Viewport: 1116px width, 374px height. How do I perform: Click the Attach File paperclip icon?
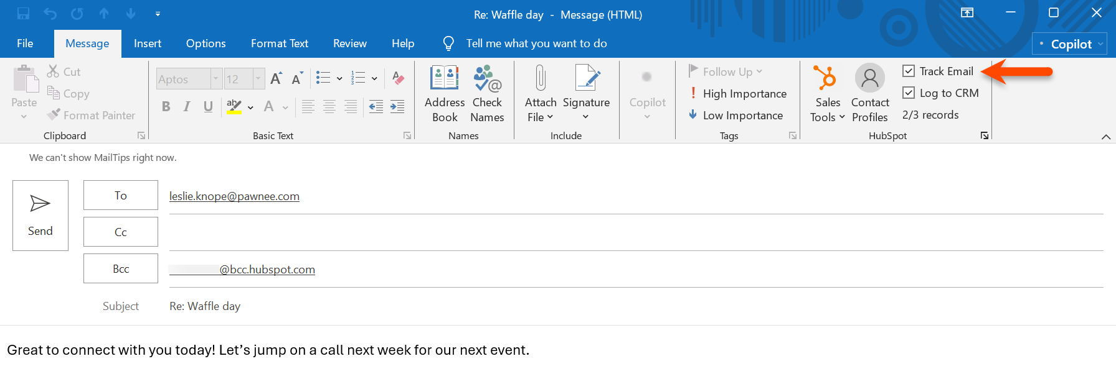(x=540, y=79)
